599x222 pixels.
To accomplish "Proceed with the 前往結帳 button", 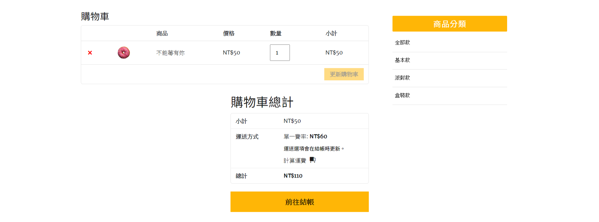I will coord(299,202).
